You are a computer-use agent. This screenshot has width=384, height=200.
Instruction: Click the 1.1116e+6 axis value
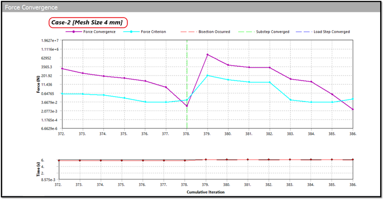[x=50, y=49]
